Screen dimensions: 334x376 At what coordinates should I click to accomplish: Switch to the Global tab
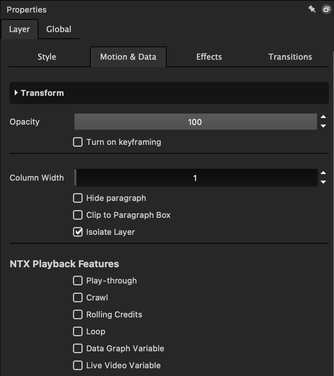point(59,29)
